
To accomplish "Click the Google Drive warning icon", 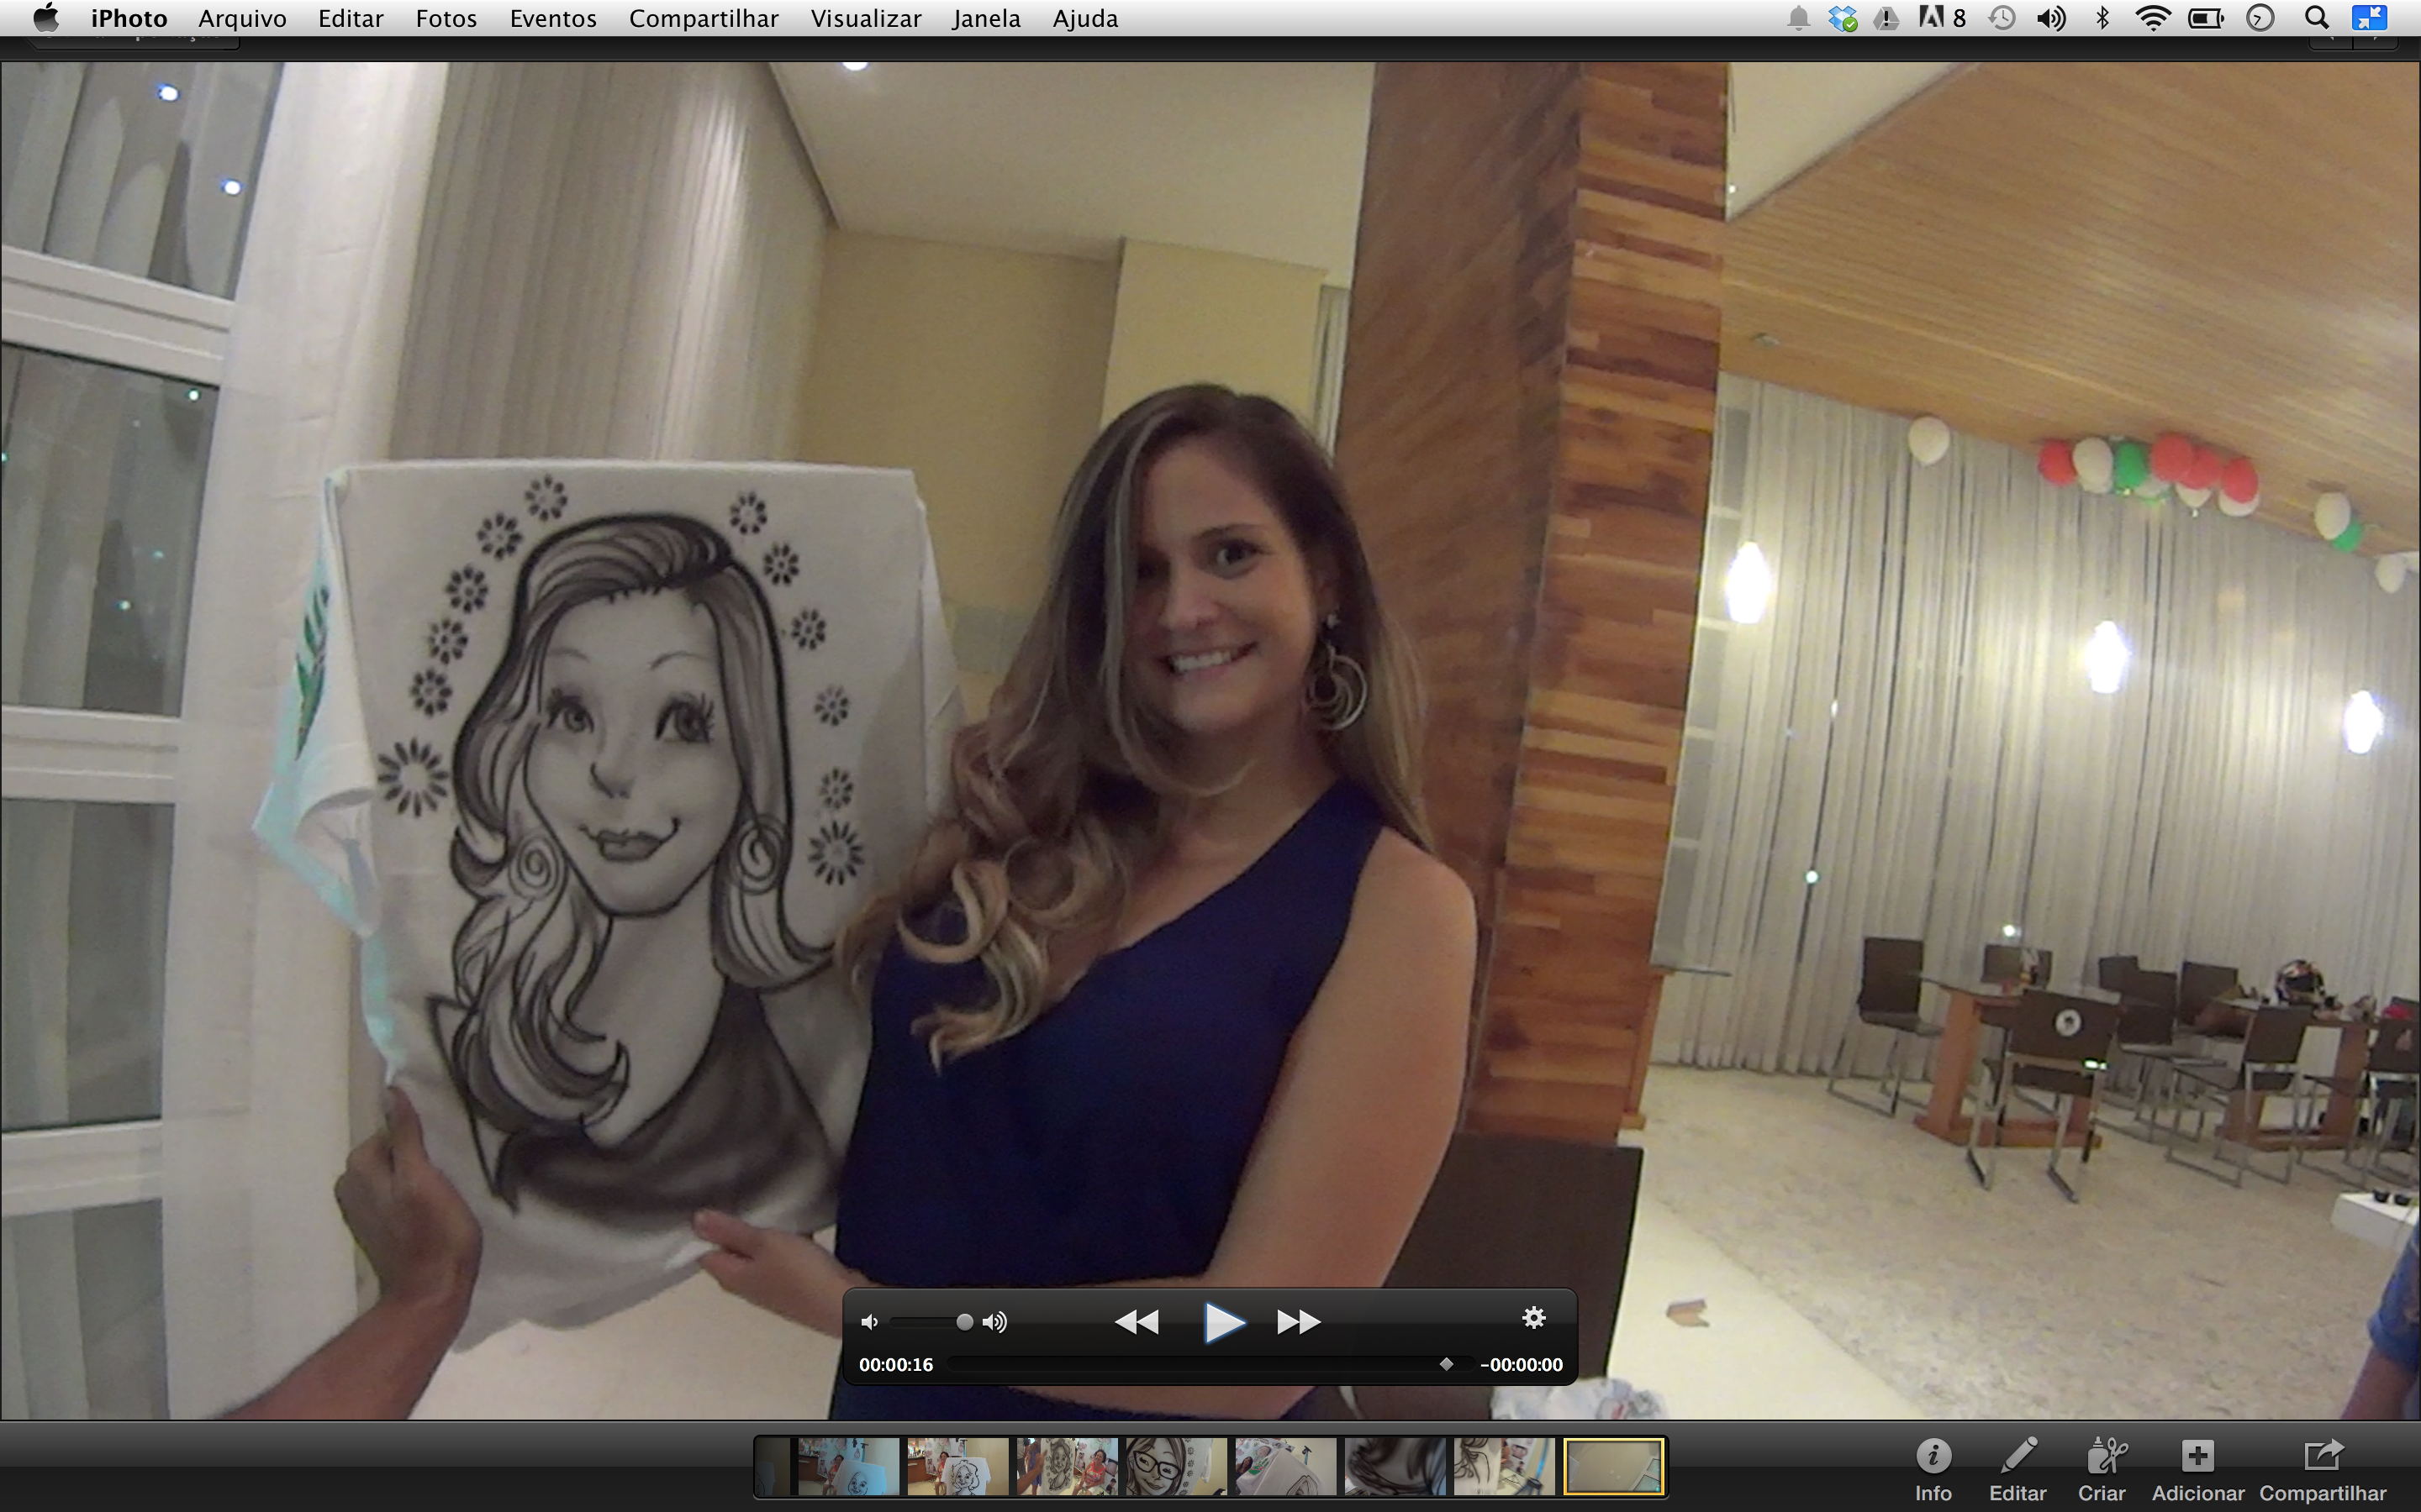I will coord(1886,18).
